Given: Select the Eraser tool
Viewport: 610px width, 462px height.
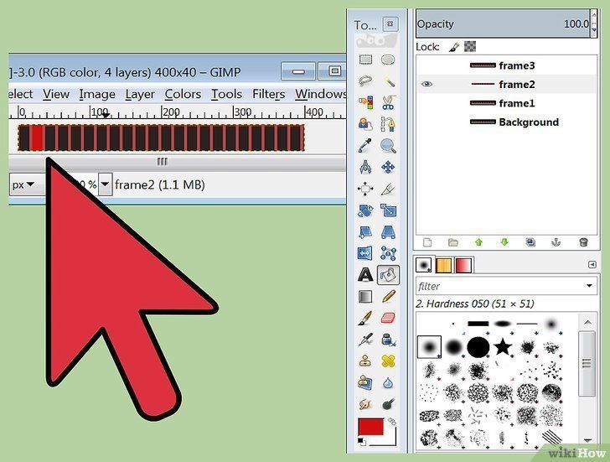Looking at the screenshot, I should [388, 319].
